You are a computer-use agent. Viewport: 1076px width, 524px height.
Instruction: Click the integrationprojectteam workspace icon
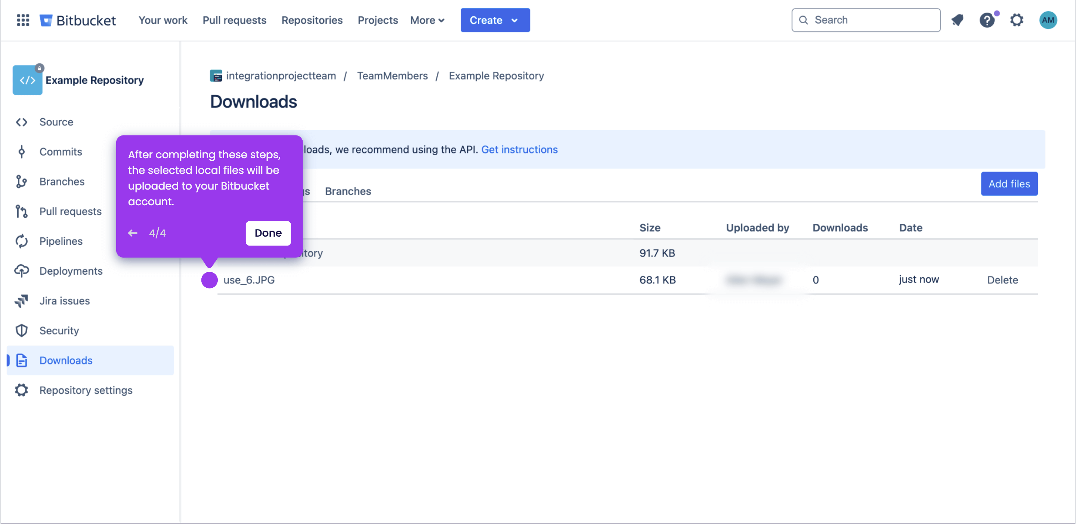216,76
